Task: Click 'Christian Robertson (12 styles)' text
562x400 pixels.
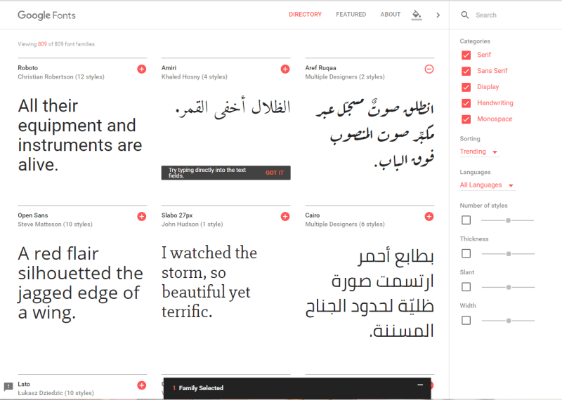Action: (61, 76)
